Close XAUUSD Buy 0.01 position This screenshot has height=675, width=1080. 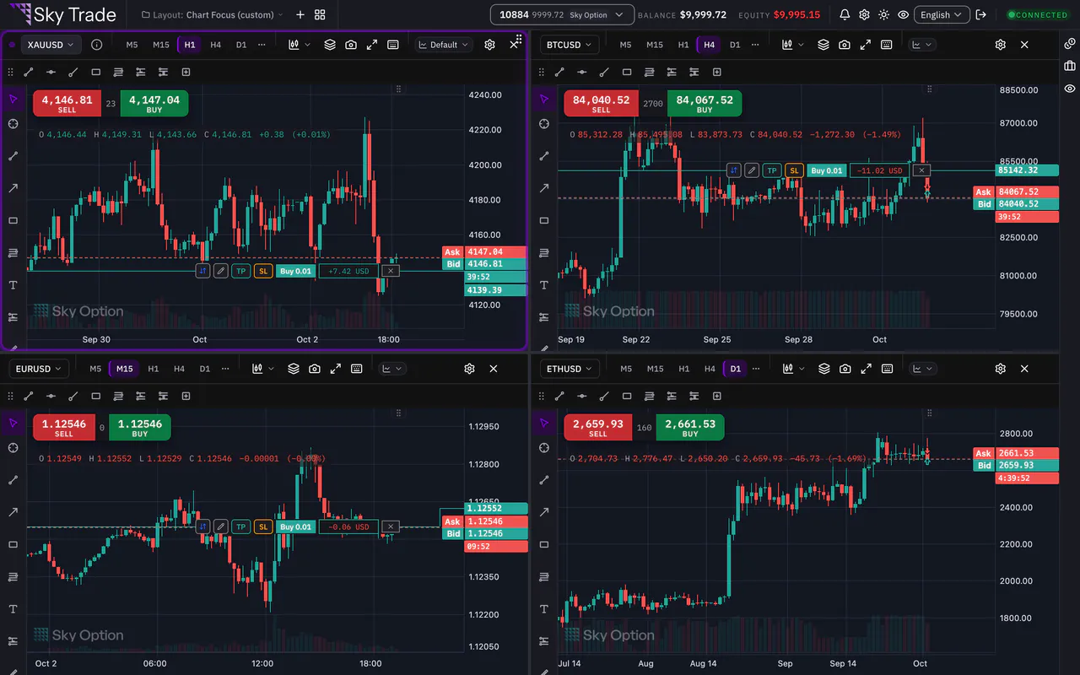tap(390, 271)
